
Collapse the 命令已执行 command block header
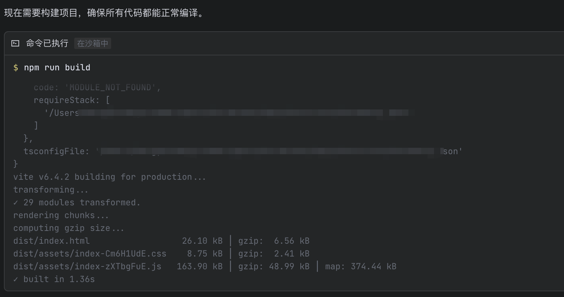point(47,43)
